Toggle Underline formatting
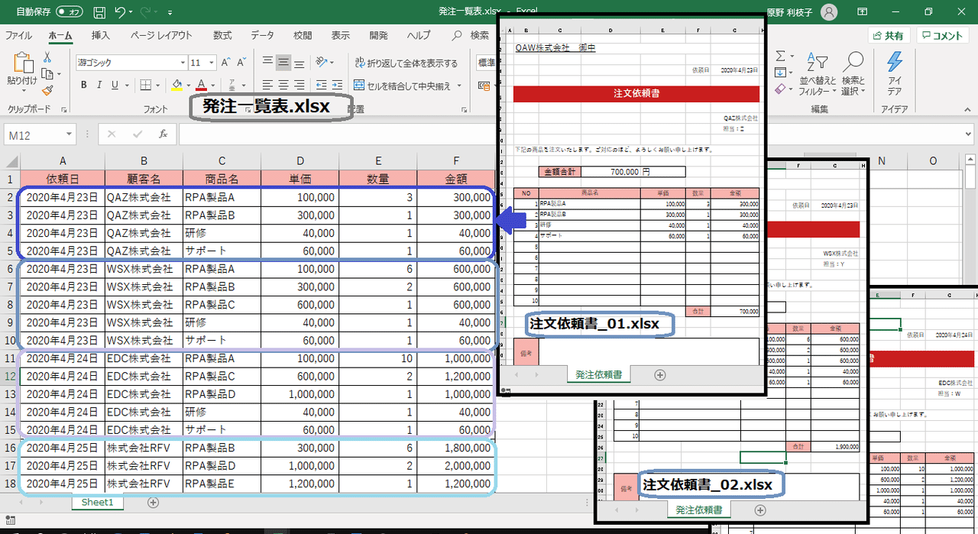 115,85
